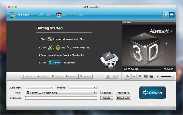Click the window resize grip corner
The width and height of the screenshot is (183, 115).
click(174, 108)
